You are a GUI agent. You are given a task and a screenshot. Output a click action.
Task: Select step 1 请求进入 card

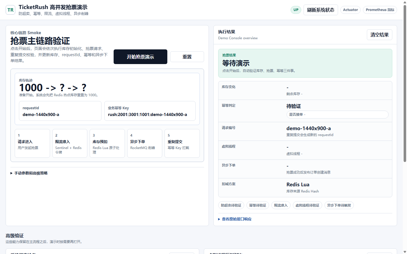[x=32, y=143]
